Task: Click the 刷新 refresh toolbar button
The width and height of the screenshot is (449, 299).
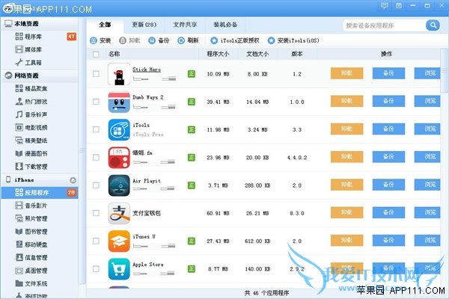Action: click(x=188, y=40)
